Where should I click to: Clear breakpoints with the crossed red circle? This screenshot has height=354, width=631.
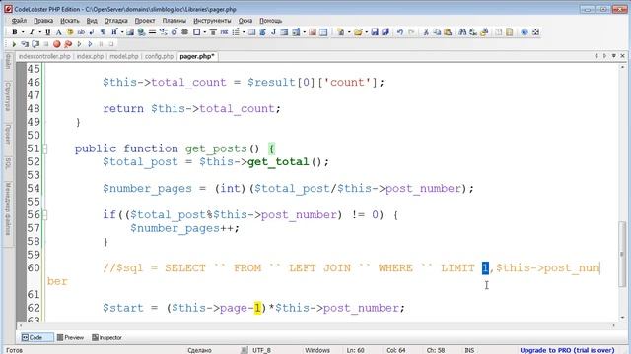tap(68, 44)
